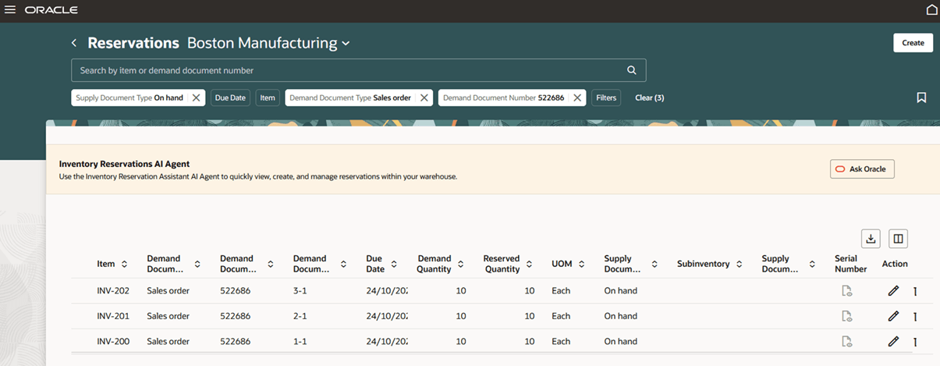Click the Action column header
The width and height of the screenshot is (940, 366).
(895, 264)
